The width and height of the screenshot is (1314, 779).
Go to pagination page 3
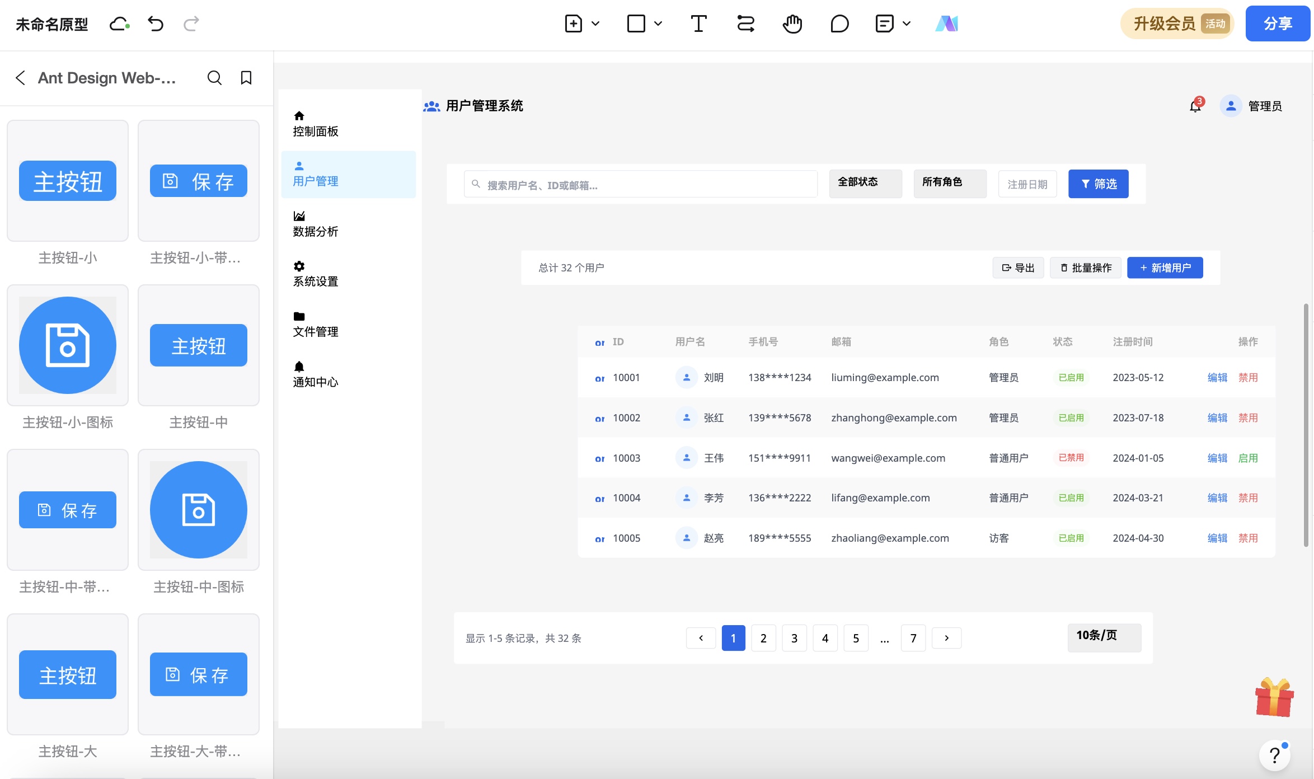(794, 638)
